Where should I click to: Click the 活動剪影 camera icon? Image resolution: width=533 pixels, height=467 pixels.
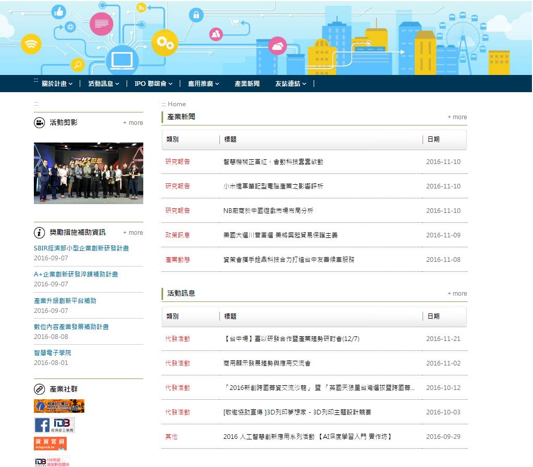click(40, 123)
